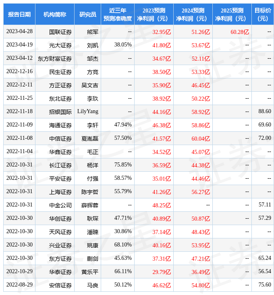
Task: Click the 29.79亿 profit cell
Action: [x=162, y=272]
